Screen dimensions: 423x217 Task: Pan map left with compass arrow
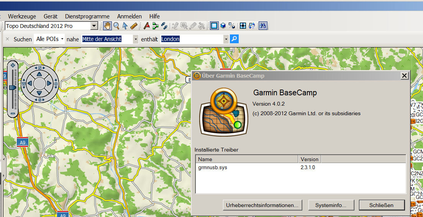[x=30, y=83]
